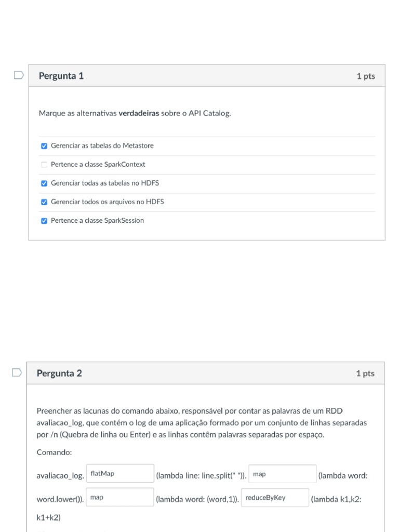The image size is (399, 532).
Task: Flag Pergunta 2 with the bookmark icon
Action: point(17,373)
